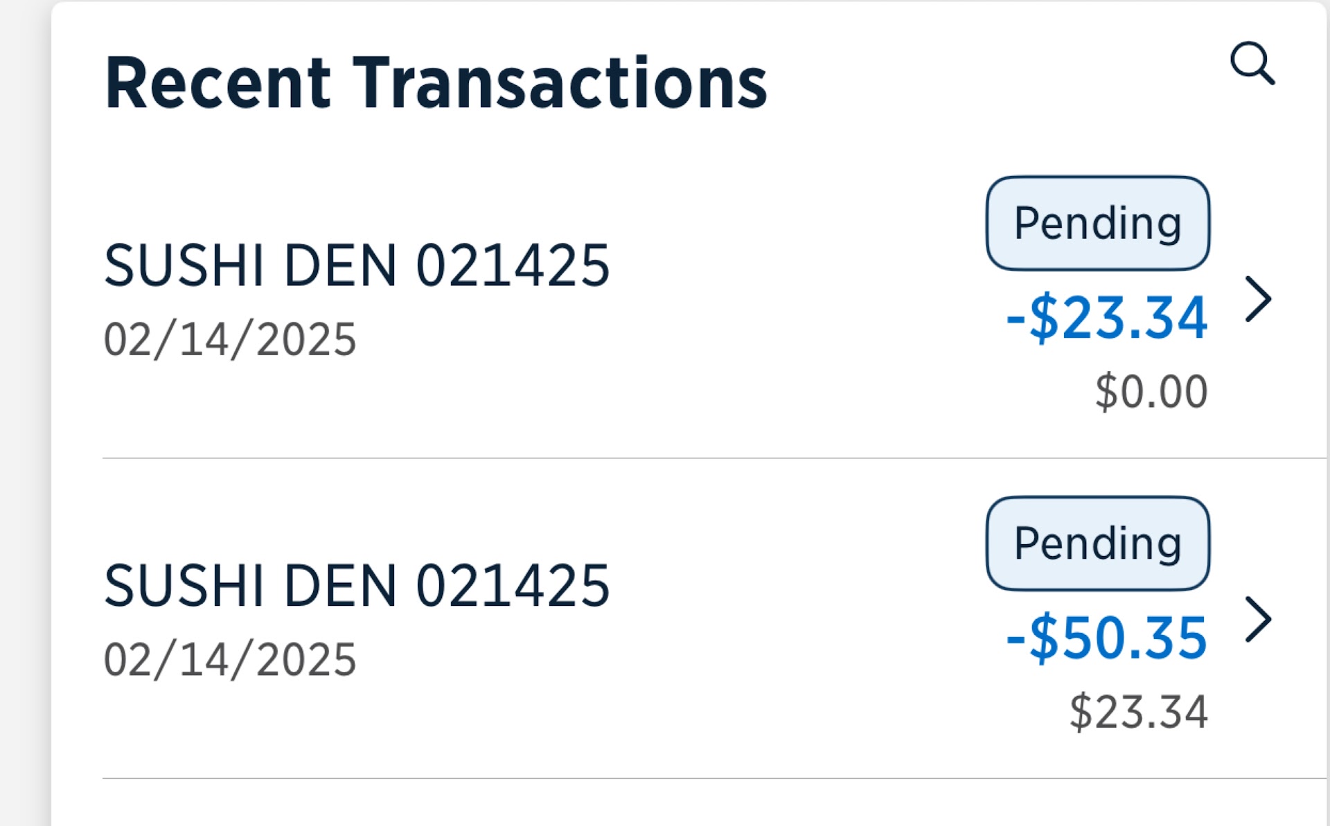Open the SUSHI DEN entry charged -$50.35
Screen dimensions: 1330x826
(x=356, y=586)
